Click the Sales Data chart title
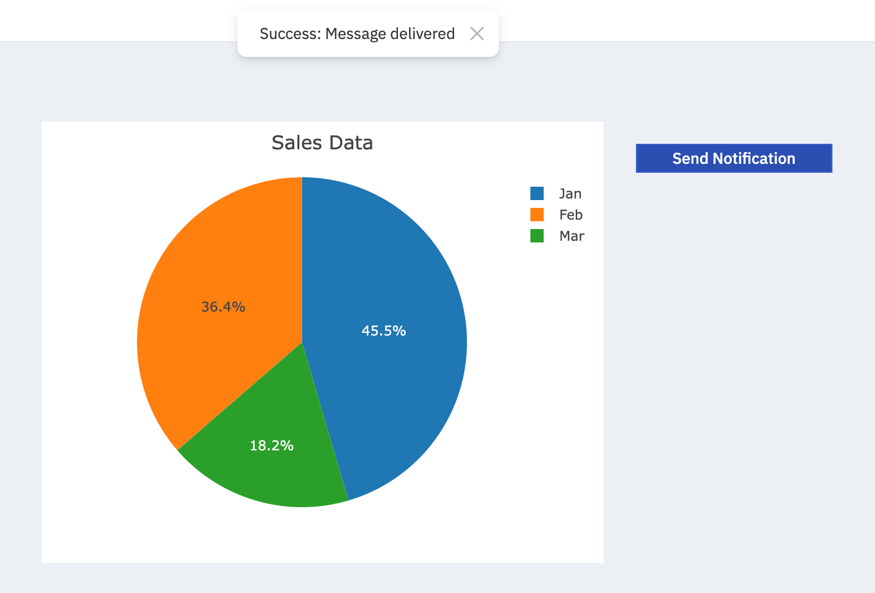The height and width of the screenshot is (593, 875). point(322,143)
